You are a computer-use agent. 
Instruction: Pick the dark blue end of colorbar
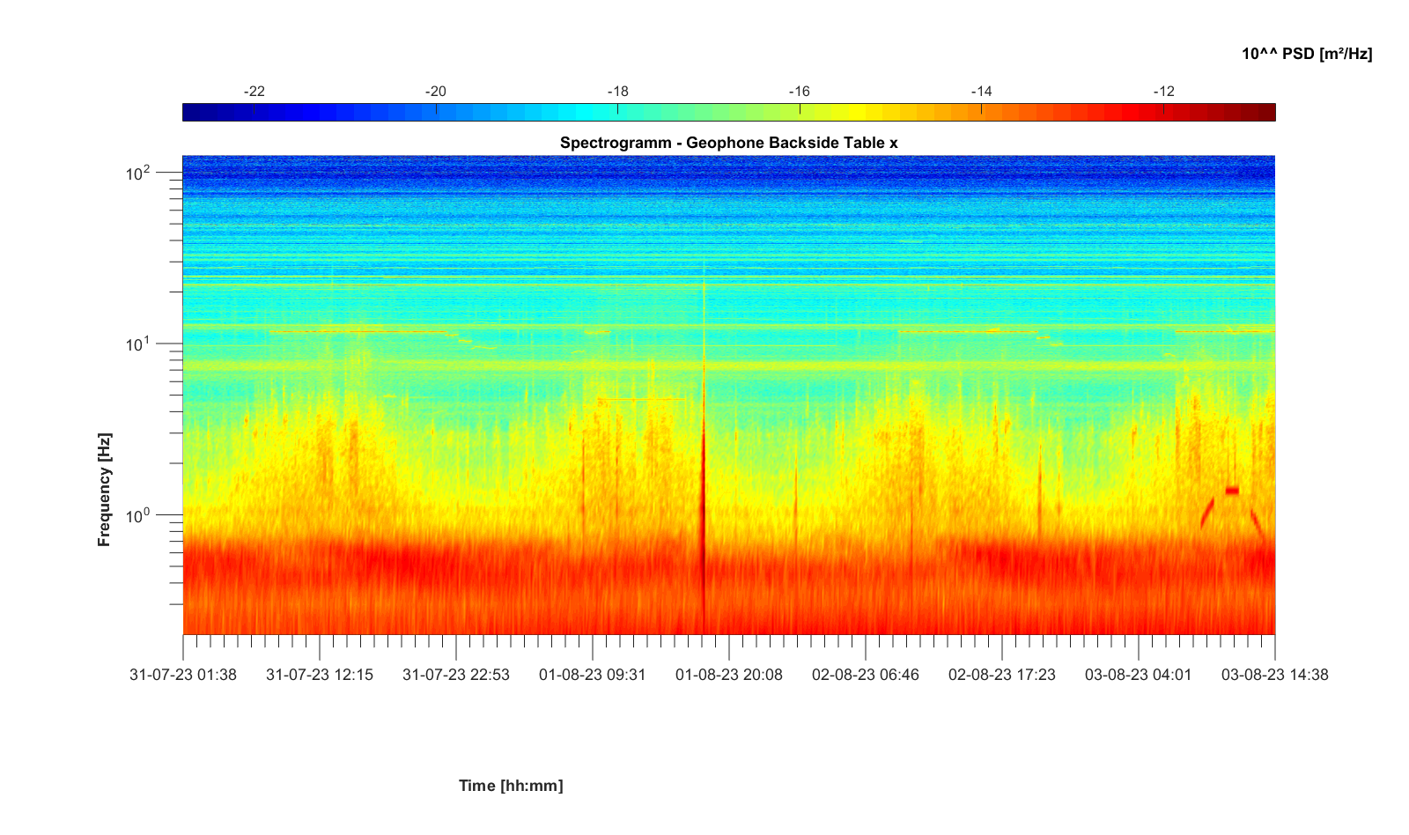tap(191, 113)
